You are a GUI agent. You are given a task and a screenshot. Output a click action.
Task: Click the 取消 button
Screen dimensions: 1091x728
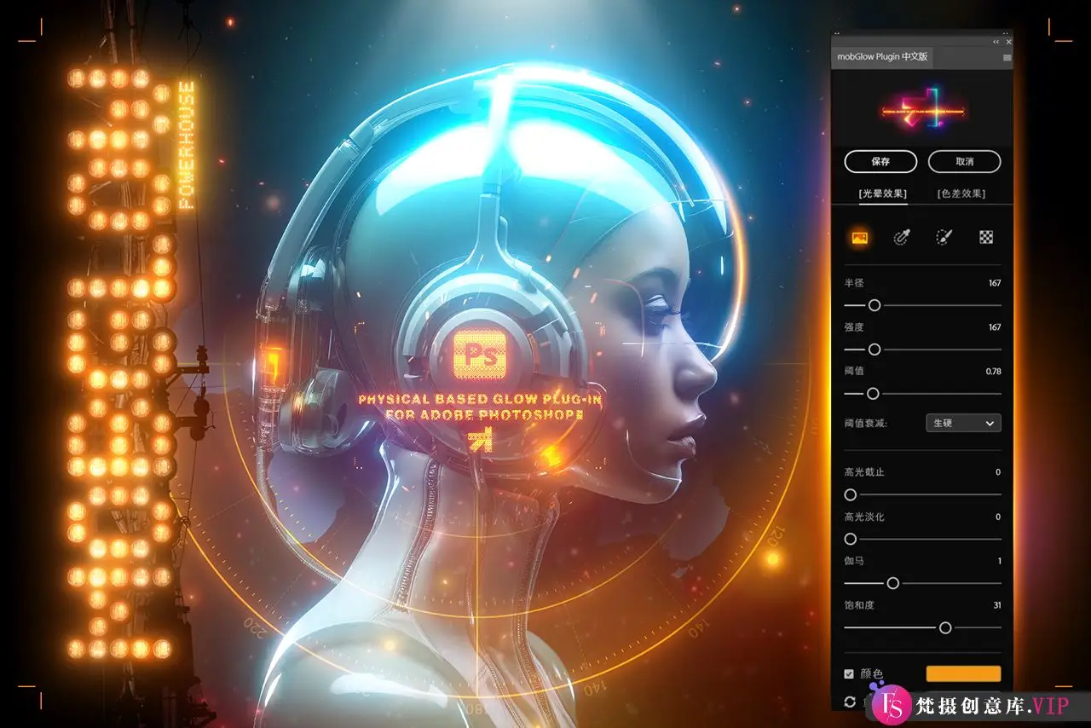[964, 161]
